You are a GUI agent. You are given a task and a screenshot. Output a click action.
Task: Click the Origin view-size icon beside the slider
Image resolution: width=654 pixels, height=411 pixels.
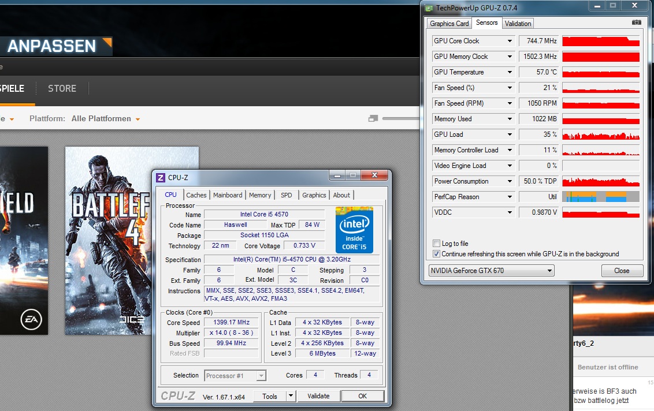click(x=373, y=118)
